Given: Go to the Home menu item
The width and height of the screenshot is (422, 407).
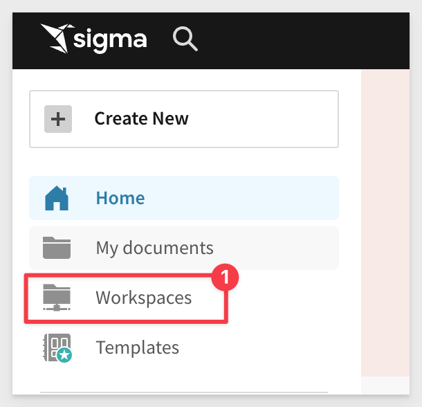Looking at the screenshot, I should click(x=120, y=198).
